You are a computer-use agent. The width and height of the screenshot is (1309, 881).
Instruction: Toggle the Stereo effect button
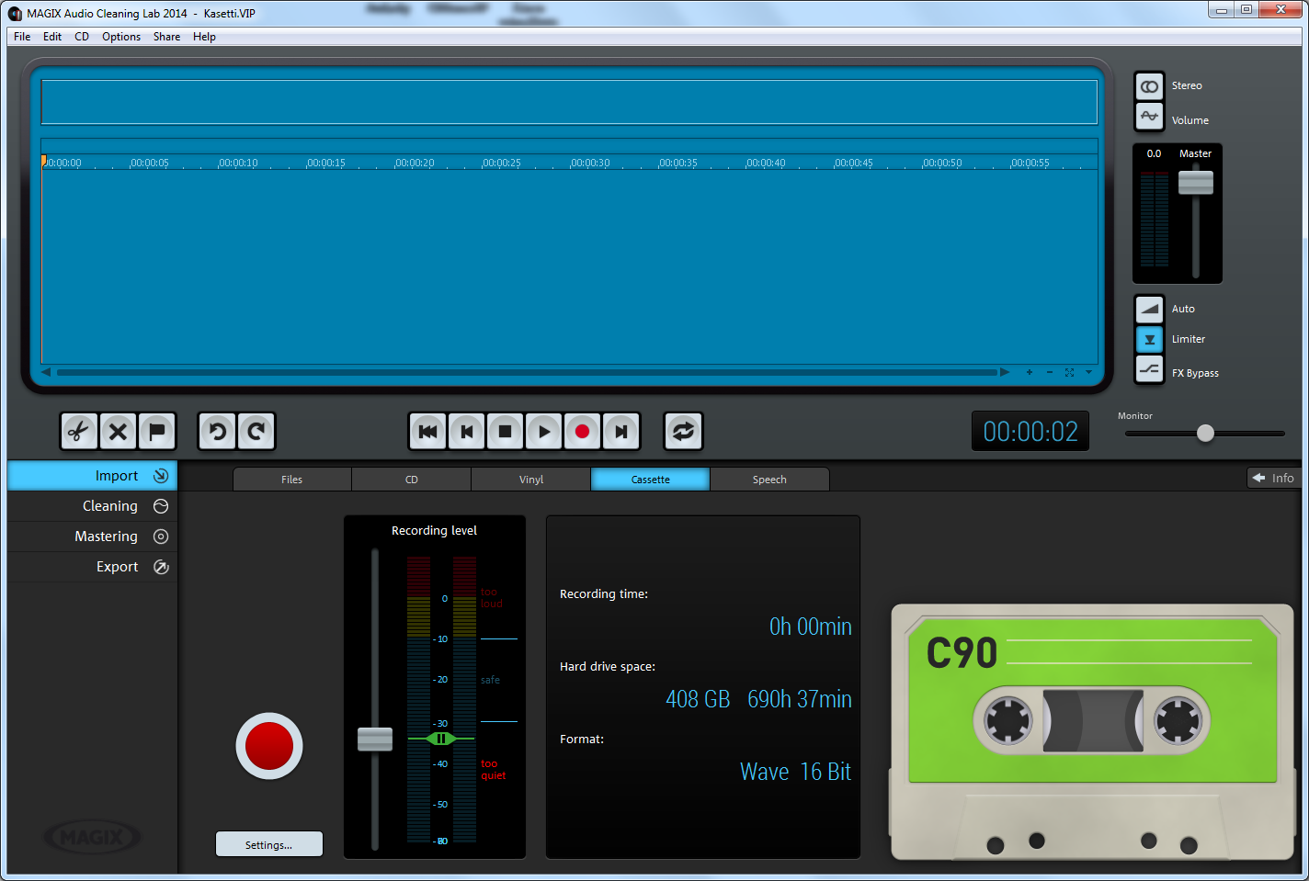pos(1149,86)
